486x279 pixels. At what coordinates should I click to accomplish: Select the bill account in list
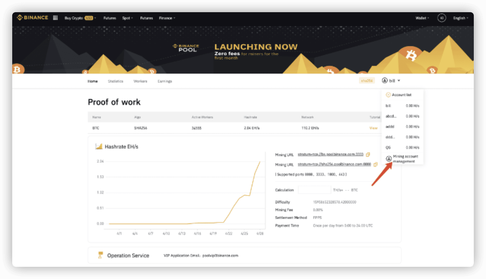point(403,106)
